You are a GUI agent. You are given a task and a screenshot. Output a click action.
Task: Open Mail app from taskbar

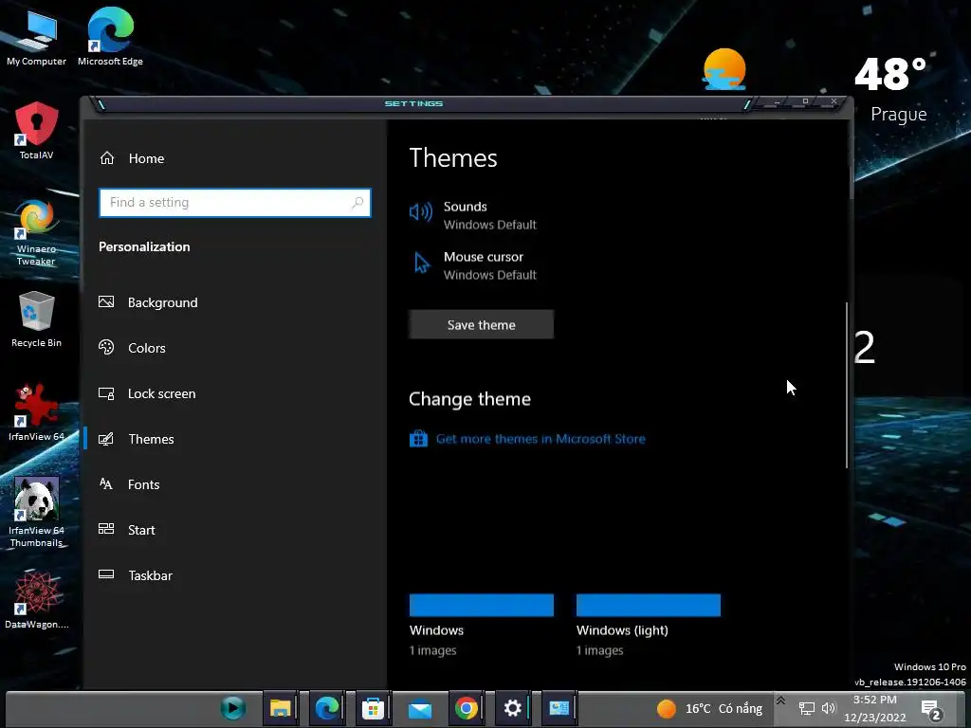click(x=419, y=709)
